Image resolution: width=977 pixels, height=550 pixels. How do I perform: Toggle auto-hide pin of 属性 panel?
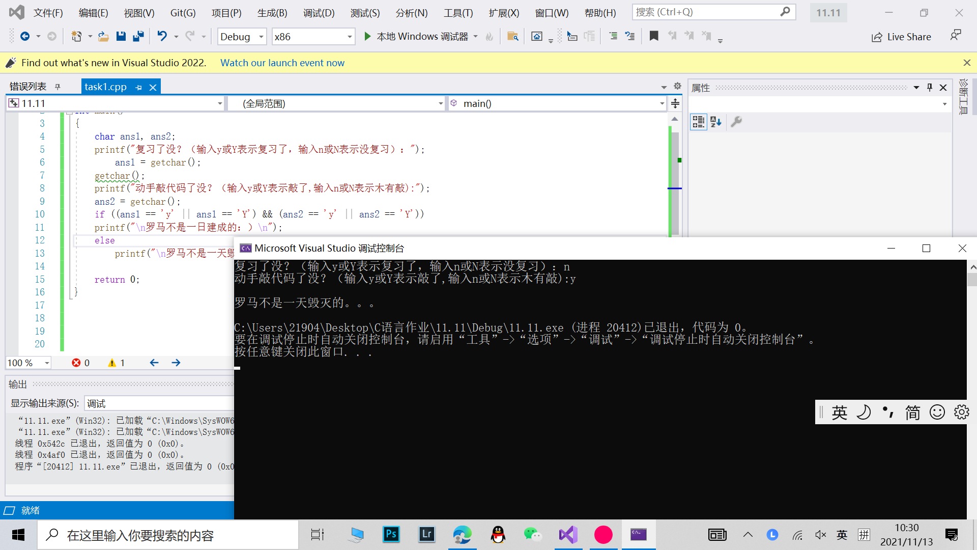coord(929,88)
